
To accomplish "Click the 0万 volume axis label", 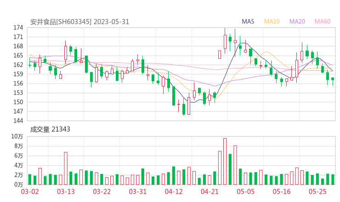I will tap(19, 185).
